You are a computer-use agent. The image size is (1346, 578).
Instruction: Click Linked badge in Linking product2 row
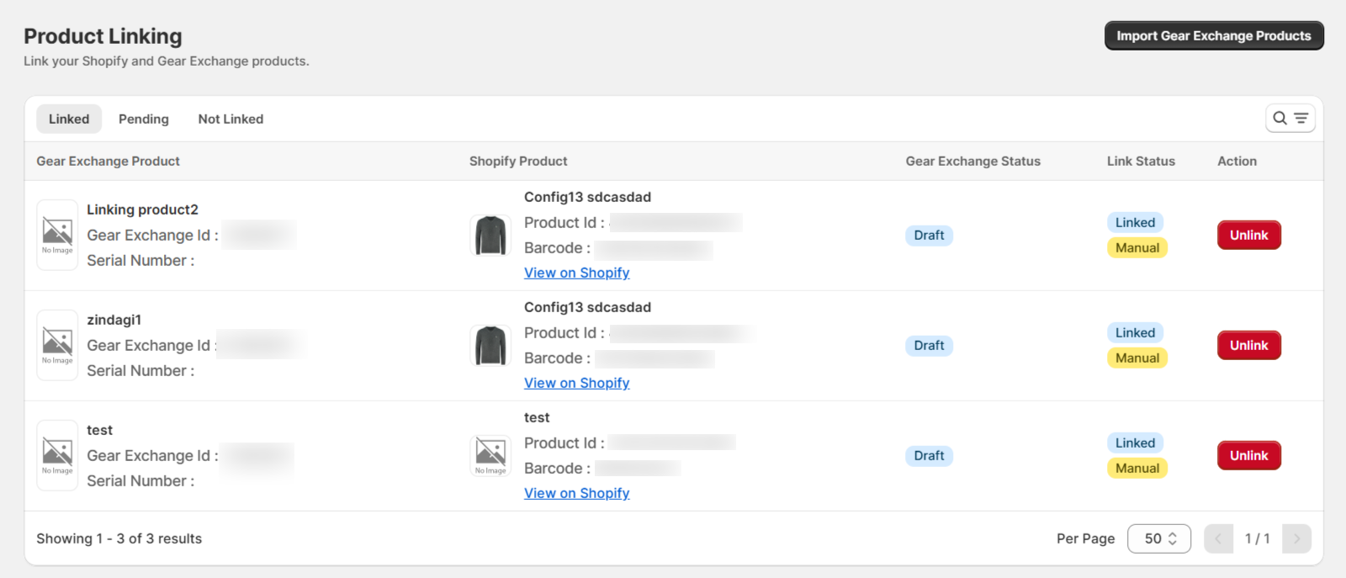1136,222
